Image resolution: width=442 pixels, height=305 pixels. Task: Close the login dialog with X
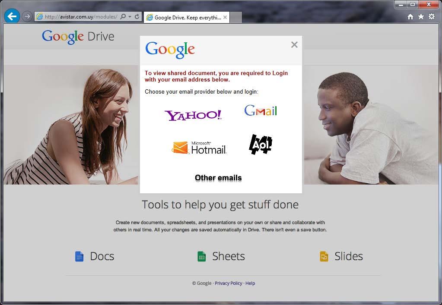tap(294, 45)
